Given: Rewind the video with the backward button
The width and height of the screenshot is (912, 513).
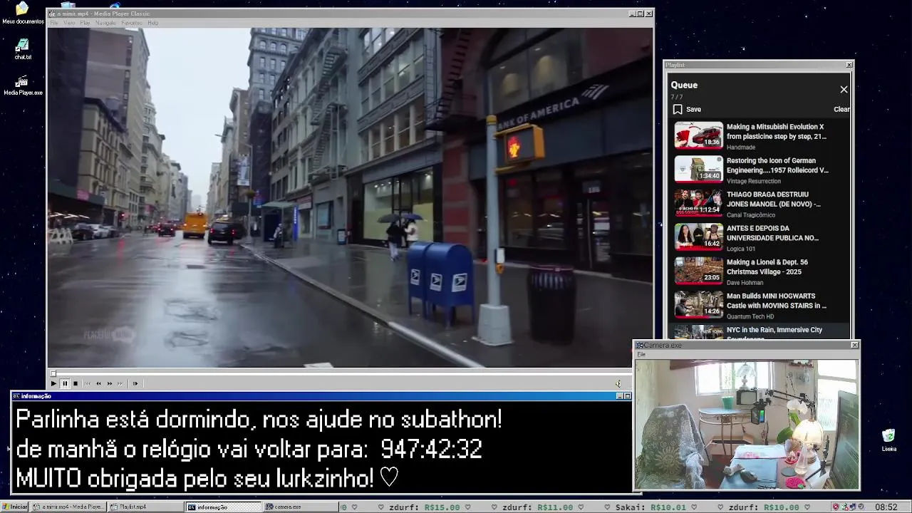Looking at the screenshot, I should point(98,383).
